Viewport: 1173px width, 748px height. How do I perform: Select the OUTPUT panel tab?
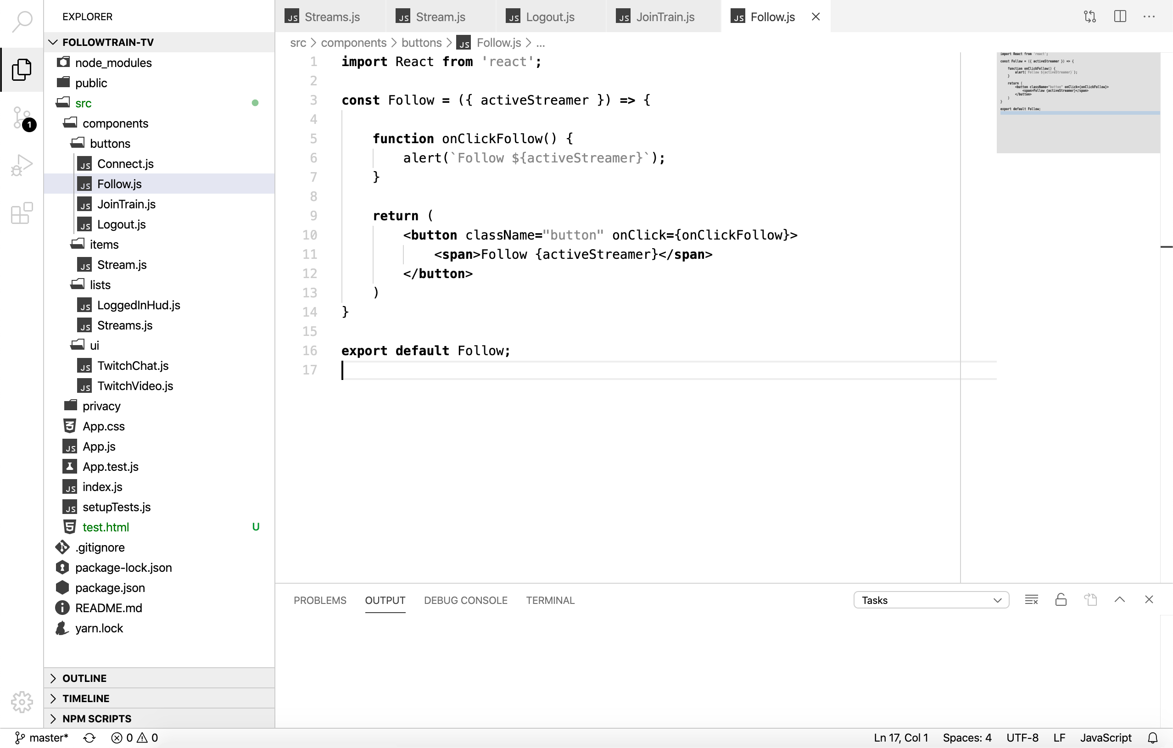pyautogui.click(x=385, y=600)
